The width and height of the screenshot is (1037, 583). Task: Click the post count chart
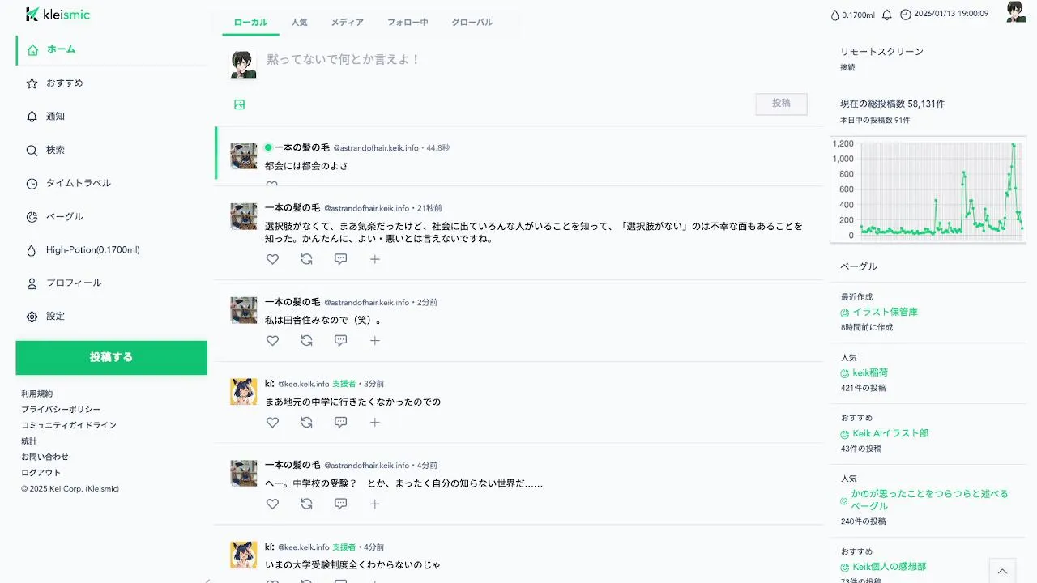[928, 189]
